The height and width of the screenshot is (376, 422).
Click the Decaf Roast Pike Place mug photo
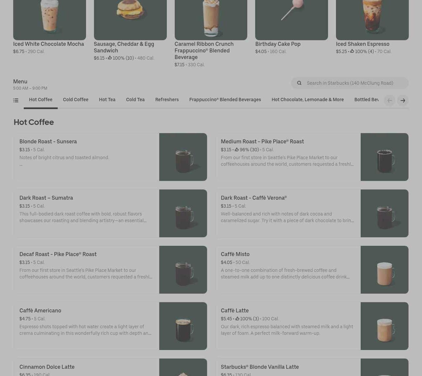tap(183, 270)
